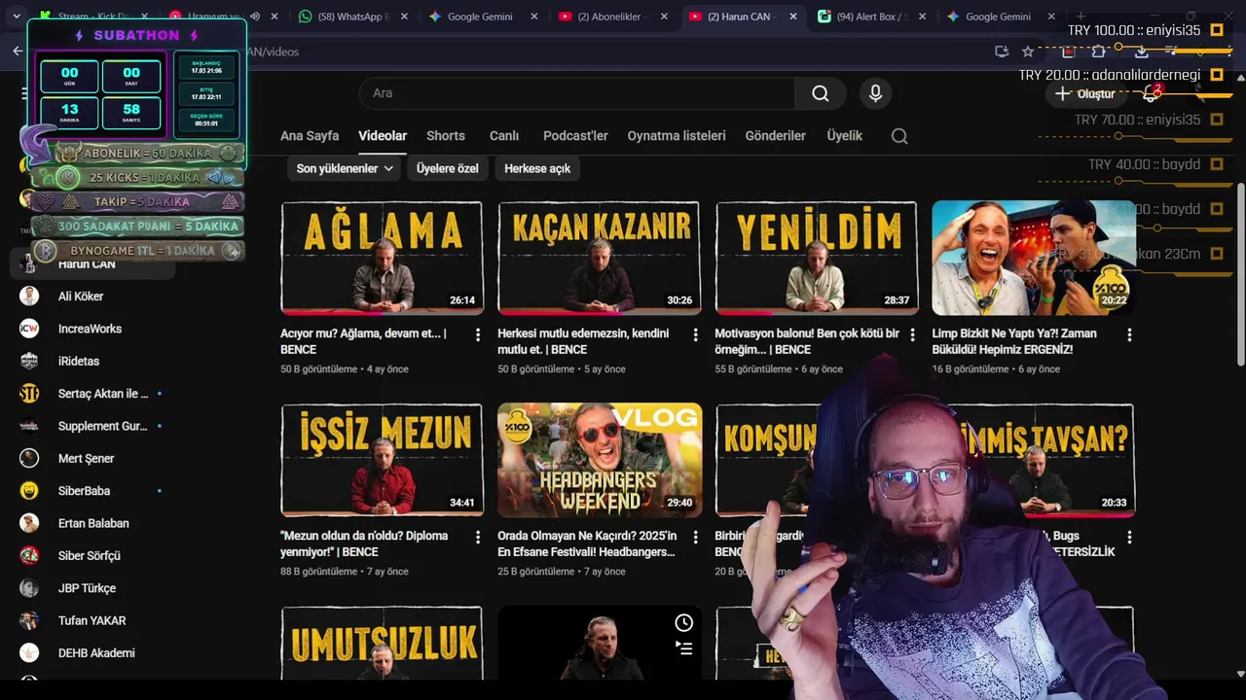
Task: Bookmark this page with the star icon
Action: [x=1028, y=52]
